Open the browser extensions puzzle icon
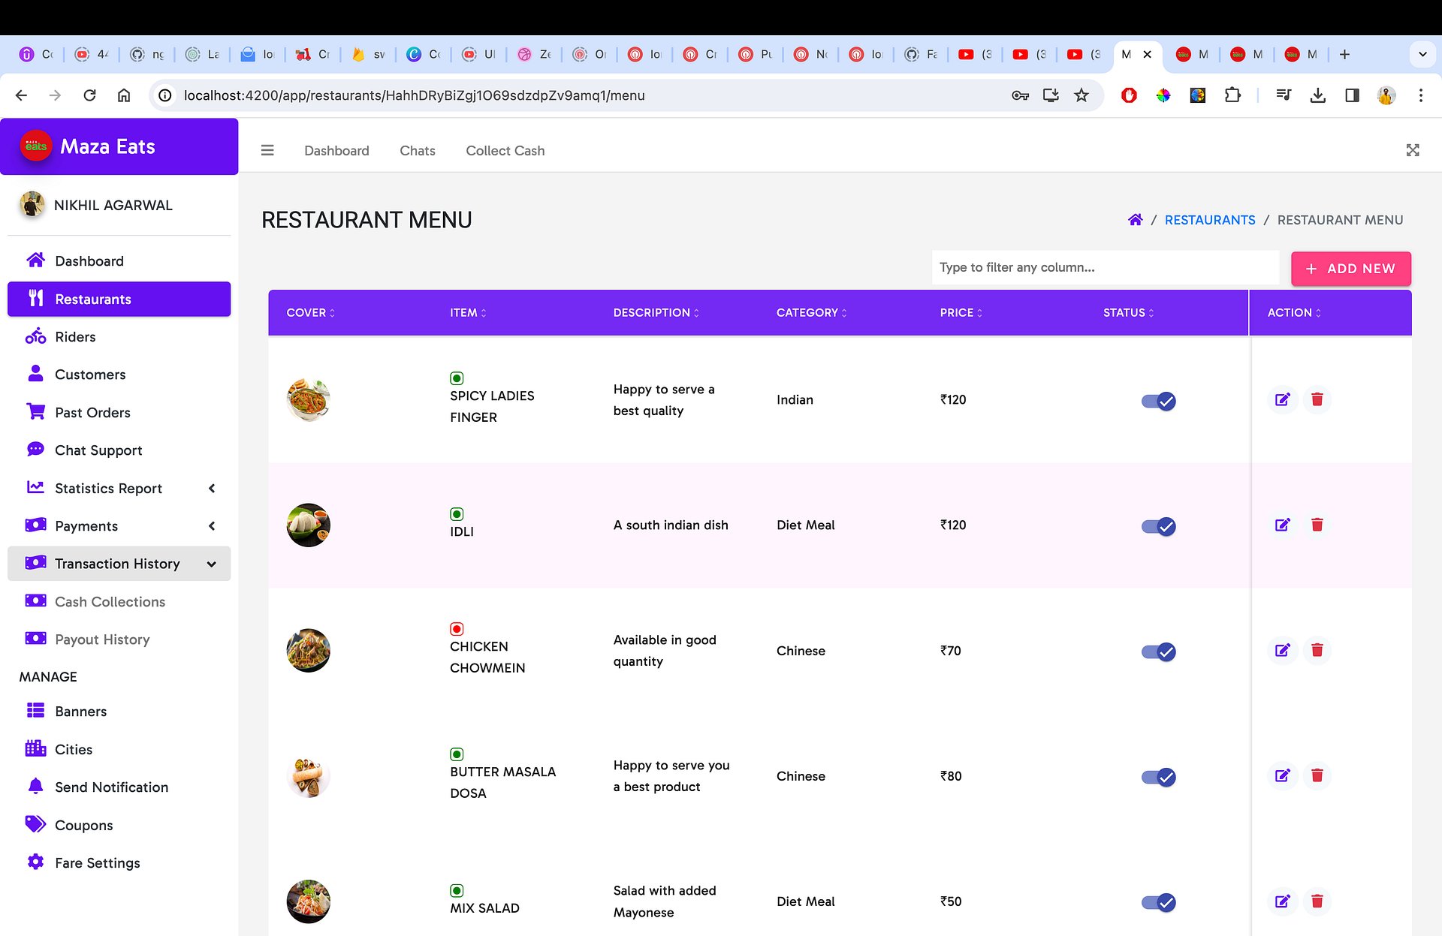 coord(1232,95)
